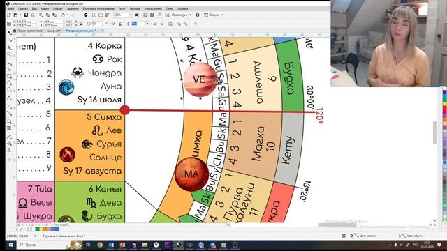Open the Справка menu
This screenshot has height=251, width=447.
tap(182, 9)
